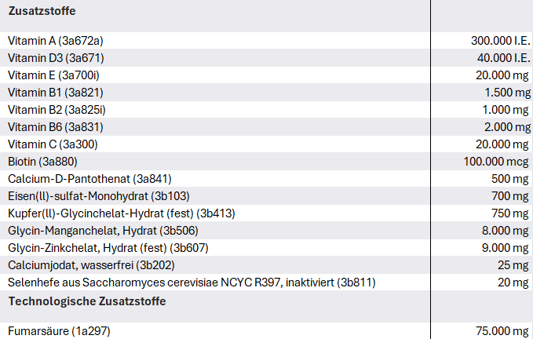Click the Vitamin D3 (3a671) cell

click(x=56, y=58)
